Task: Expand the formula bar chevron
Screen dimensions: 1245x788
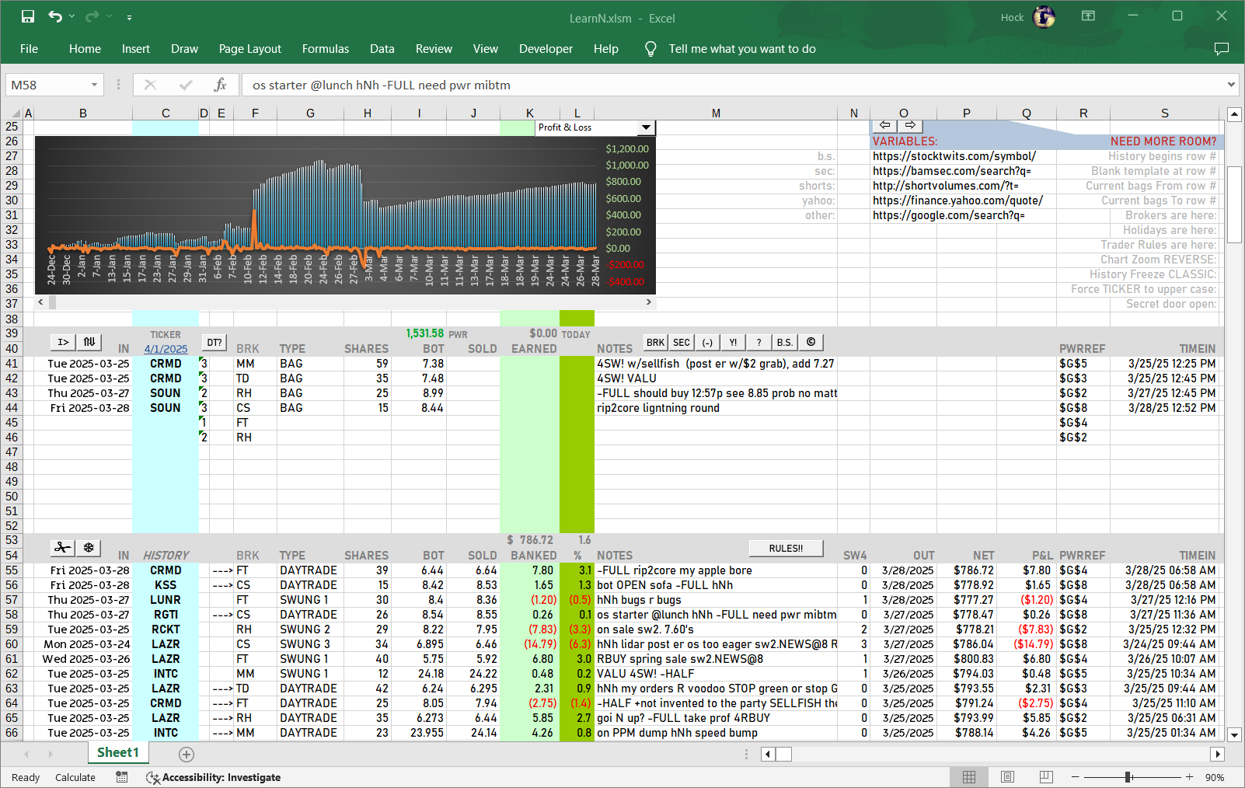Action: (x=1231, y=85)
